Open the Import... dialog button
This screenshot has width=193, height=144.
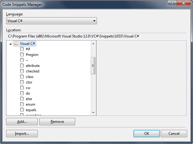click(x=22, y=134)
